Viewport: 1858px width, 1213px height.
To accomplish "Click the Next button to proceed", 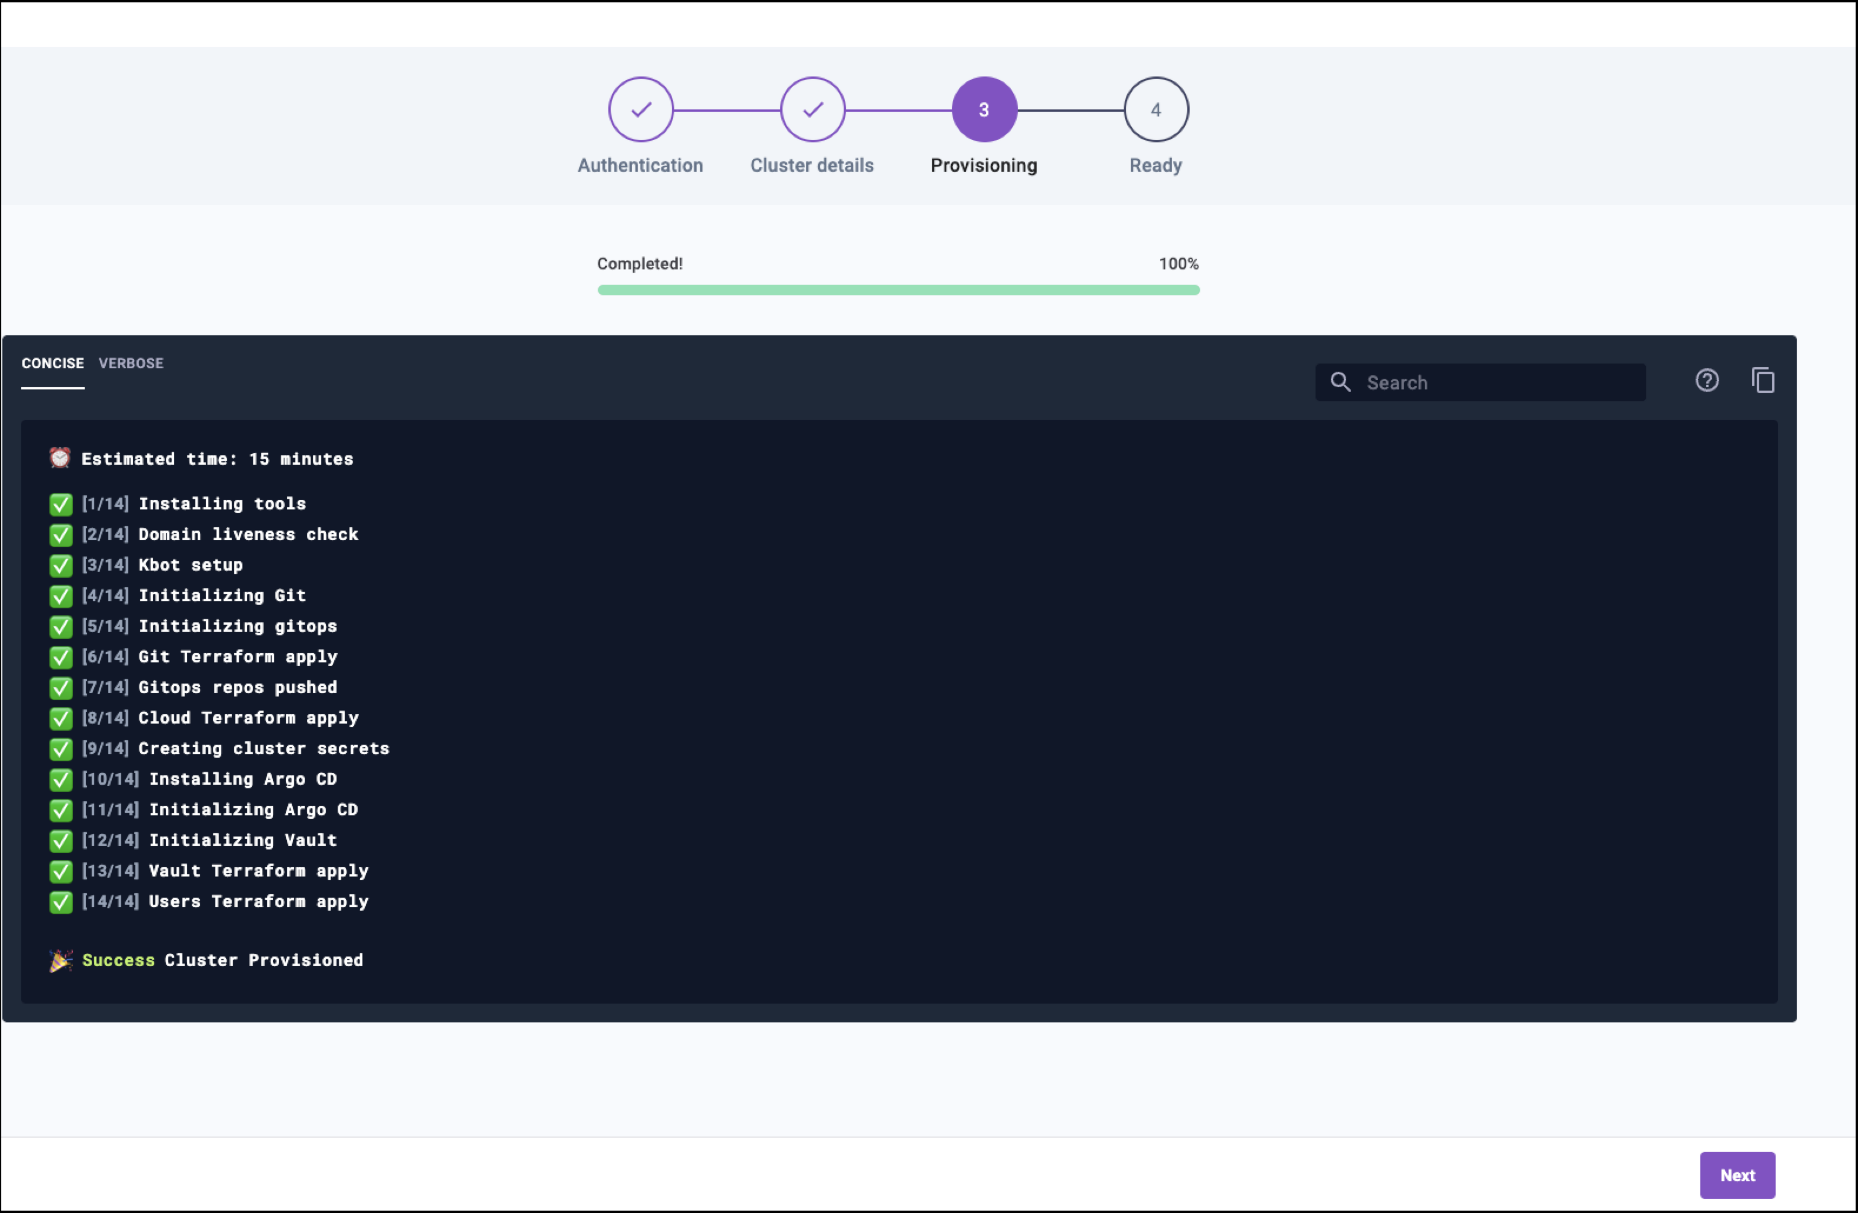I will click(x=1737, y=1174).
